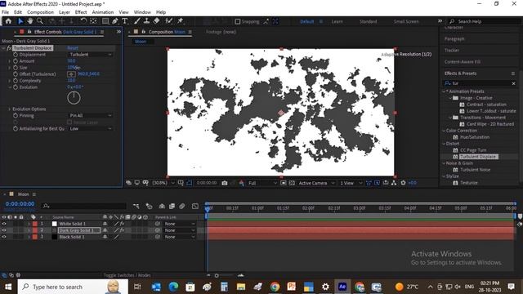Hide the Dark Gray Solid 1 layer
Viewport: 523px width, 294px height.
point(4,230)
